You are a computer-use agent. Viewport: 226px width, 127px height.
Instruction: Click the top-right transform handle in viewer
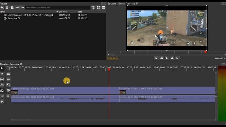tap(207, 6)
